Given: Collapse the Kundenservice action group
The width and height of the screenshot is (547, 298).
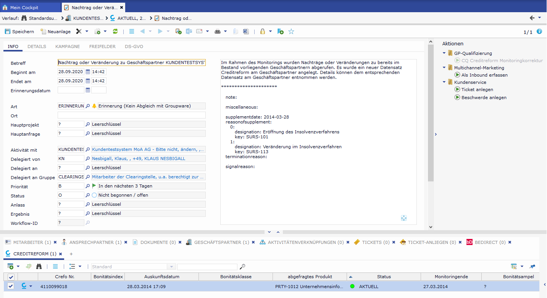Looking at the screenshot, I should pyautogui.click(x=444, y=82).
